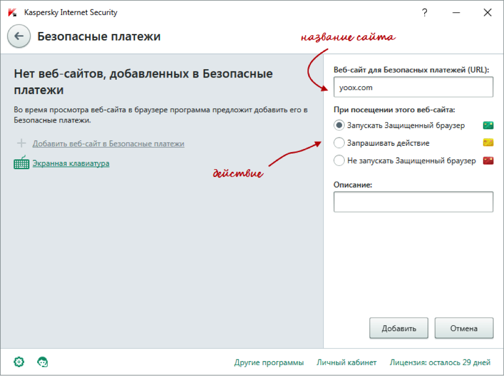
Task: Open Личный кабинет link
Action: click(x=346, y=362)
